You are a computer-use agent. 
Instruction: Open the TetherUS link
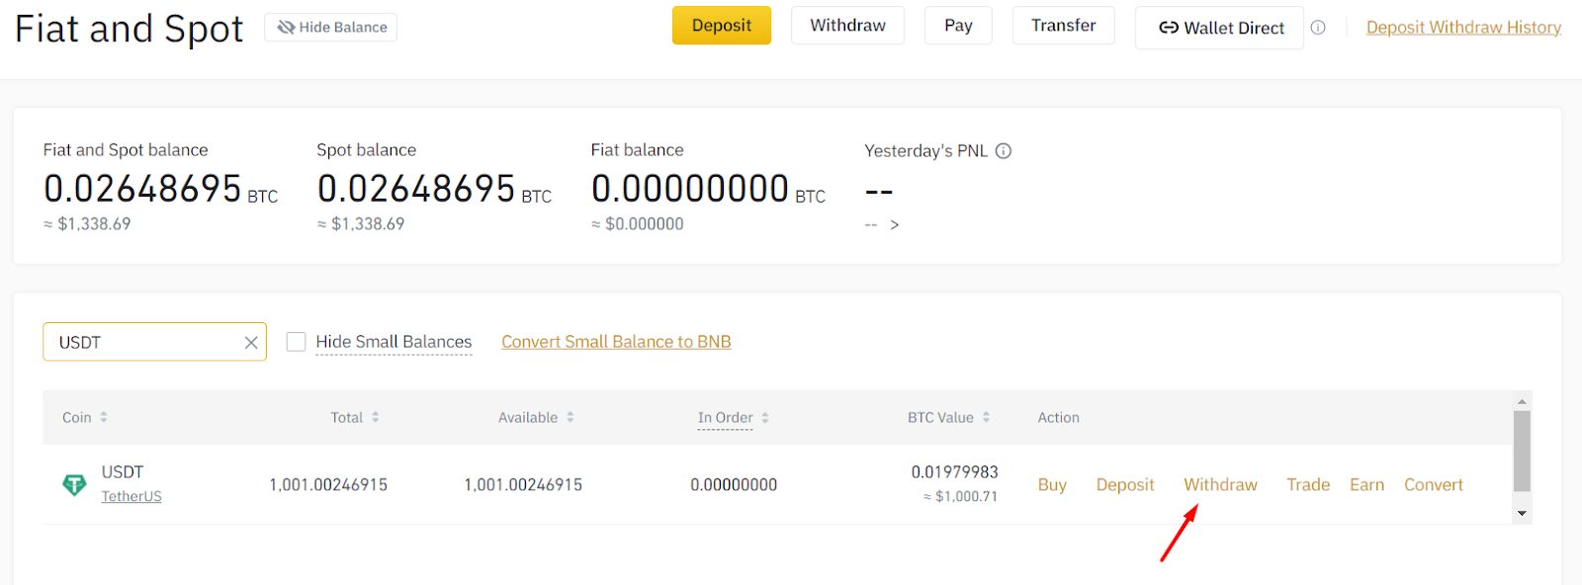tap(132, 496)
